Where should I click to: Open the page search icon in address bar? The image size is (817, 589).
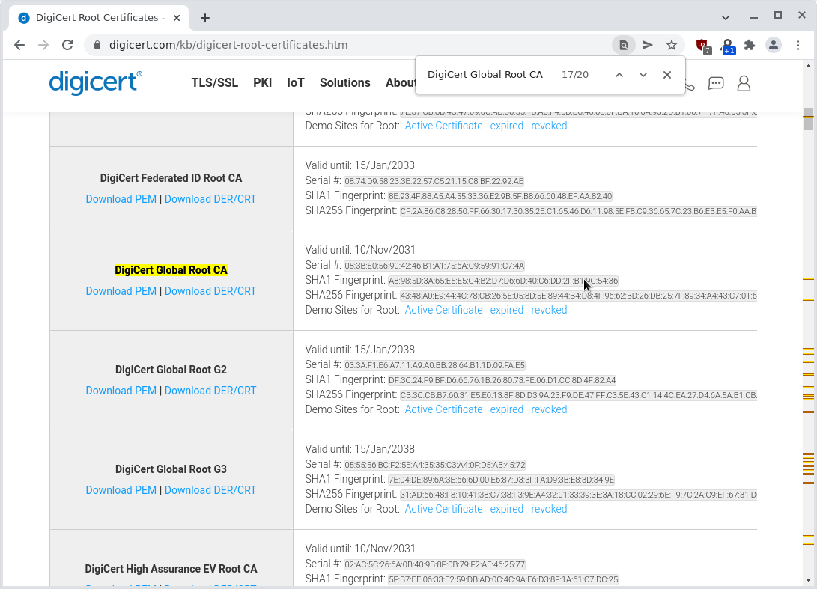(x=624, y=46)
